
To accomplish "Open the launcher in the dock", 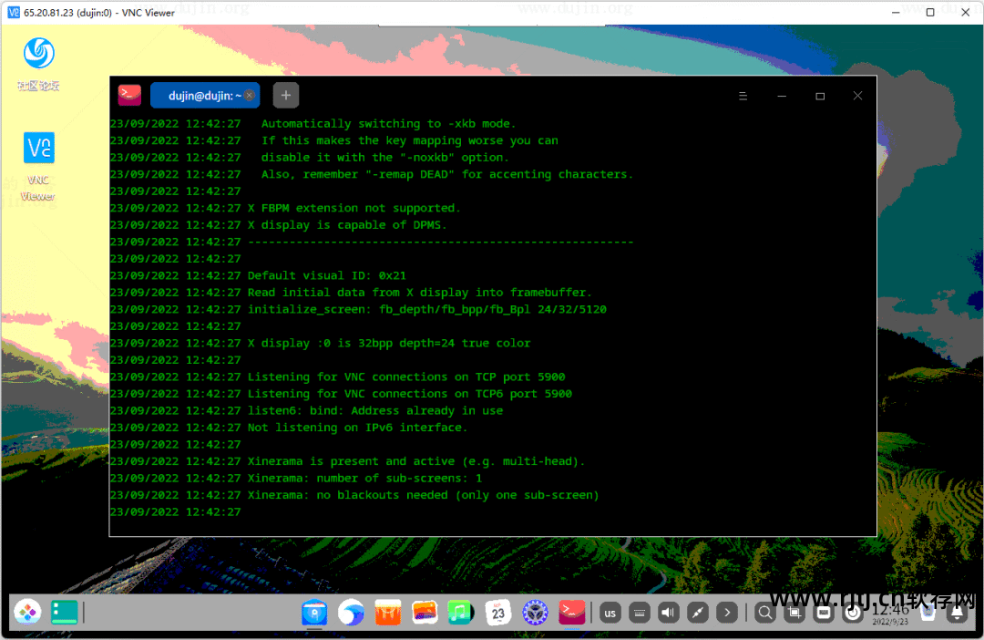I will [x=26, y=612].
